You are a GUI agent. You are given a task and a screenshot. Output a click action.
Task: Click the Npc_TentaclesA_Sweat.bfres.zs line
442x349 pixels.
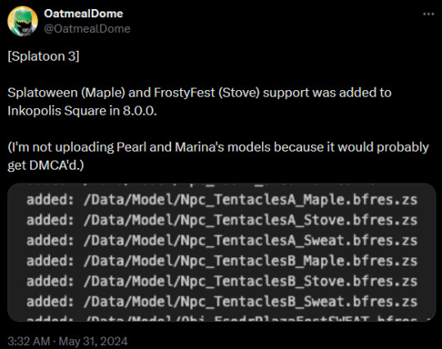[222, 240]
